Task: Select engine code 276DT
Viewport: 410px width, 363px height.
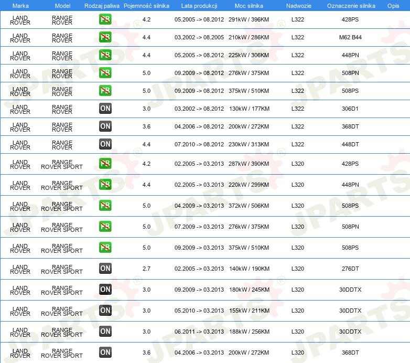Action: point(350,269)
